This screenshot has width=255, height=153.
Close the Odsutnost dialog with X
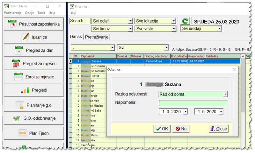click(x=234, y=70)
